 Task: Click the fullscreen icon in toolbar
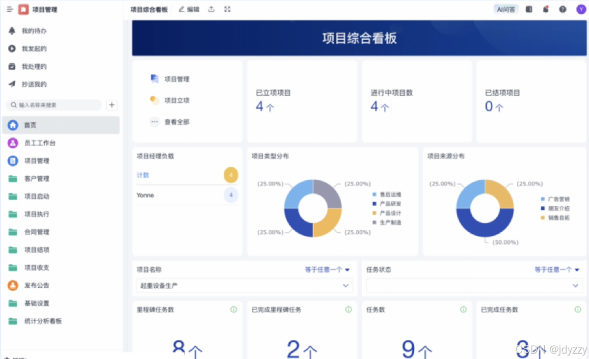[x=227, y=9]
